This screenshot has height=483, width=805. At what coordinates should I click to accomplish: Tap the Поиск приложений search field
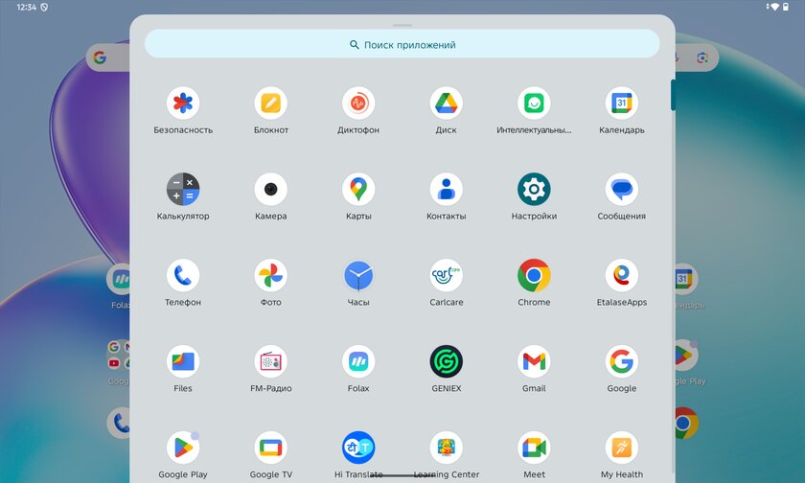pos(402,44)
